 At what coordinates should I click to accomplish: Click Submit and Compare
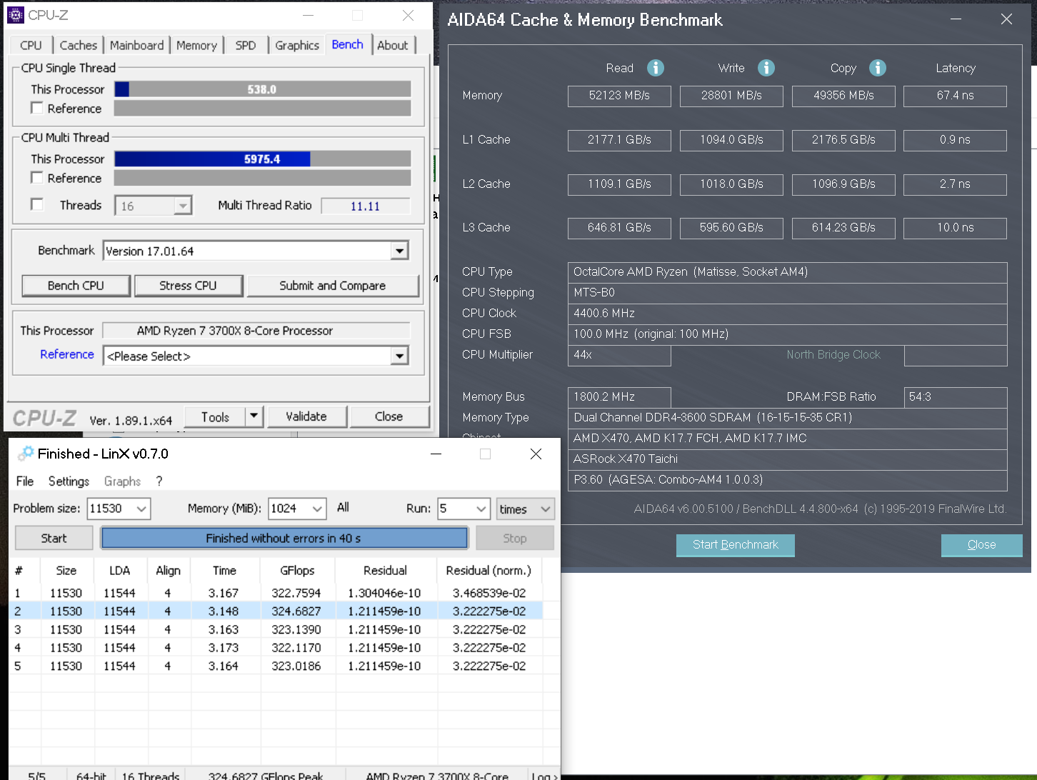click(x=332, y=286)
